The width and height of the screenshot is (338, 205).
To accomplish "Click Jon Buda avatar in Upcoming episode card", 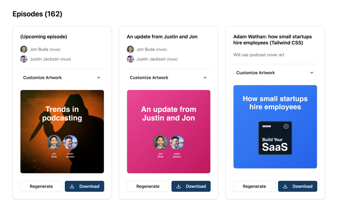I will pyautogui.click(x=24, y=49).
